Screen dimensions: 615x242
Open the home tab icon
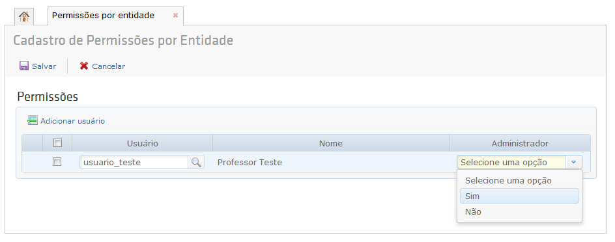[x=24, y=16]
